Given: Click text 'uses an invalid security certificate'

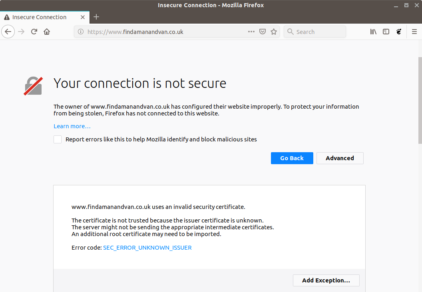Looking at the screenshot, I should 198,207.
